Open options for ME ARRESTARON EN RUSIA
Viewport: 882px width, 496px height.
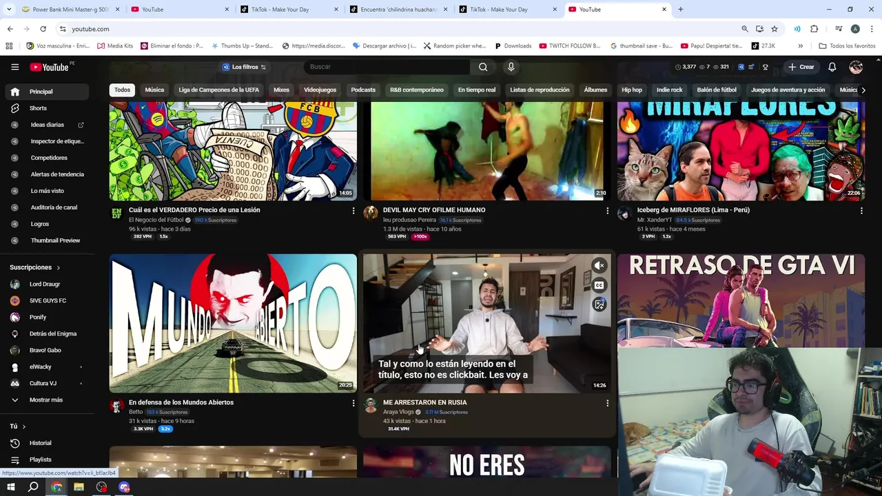pyautogui.click(x=607, y=402)
